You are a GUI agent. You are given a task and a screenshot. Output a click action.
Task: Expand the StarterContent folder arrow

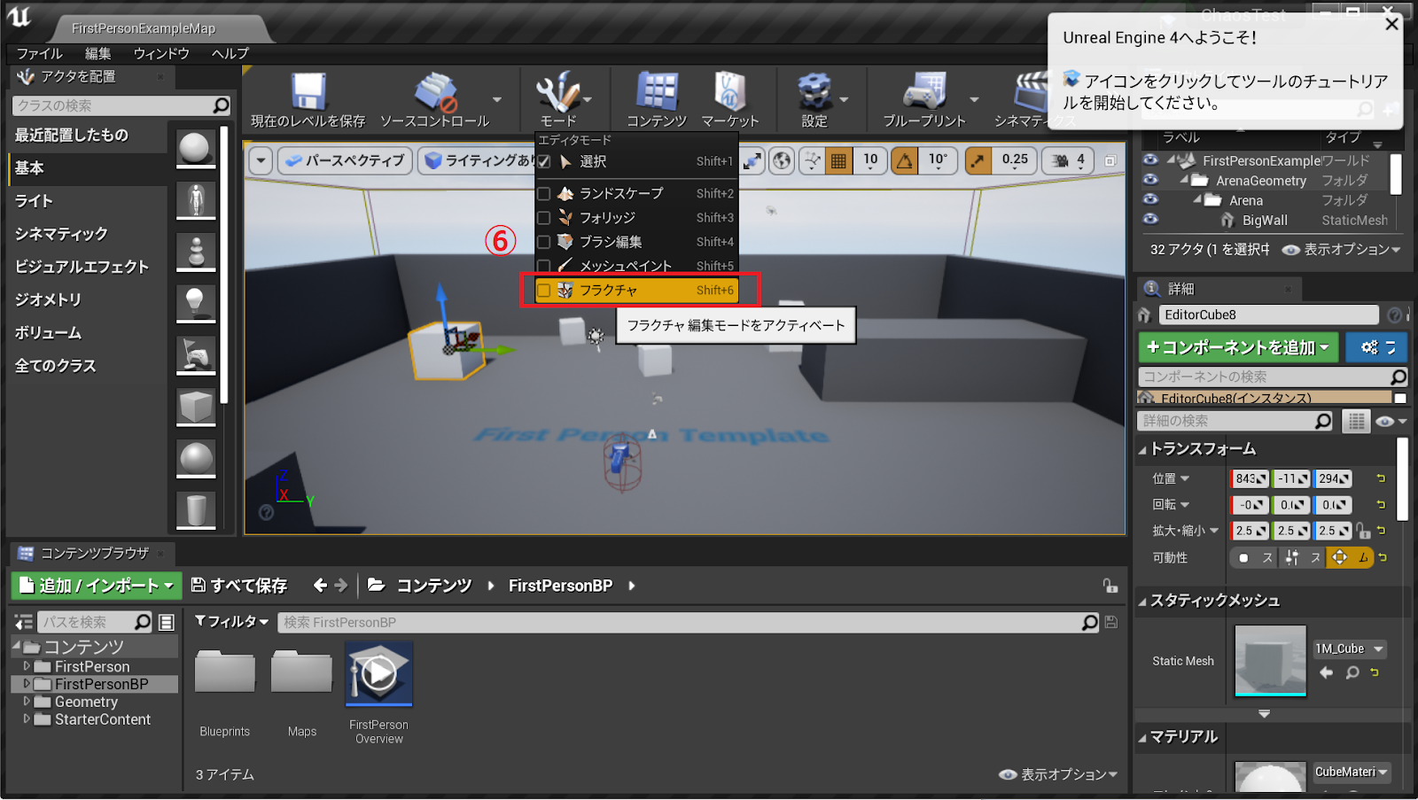(x=27, y=719)
